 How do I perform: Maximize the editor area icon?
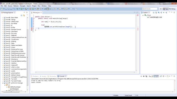pyautogui.click(x=137, y=13)
